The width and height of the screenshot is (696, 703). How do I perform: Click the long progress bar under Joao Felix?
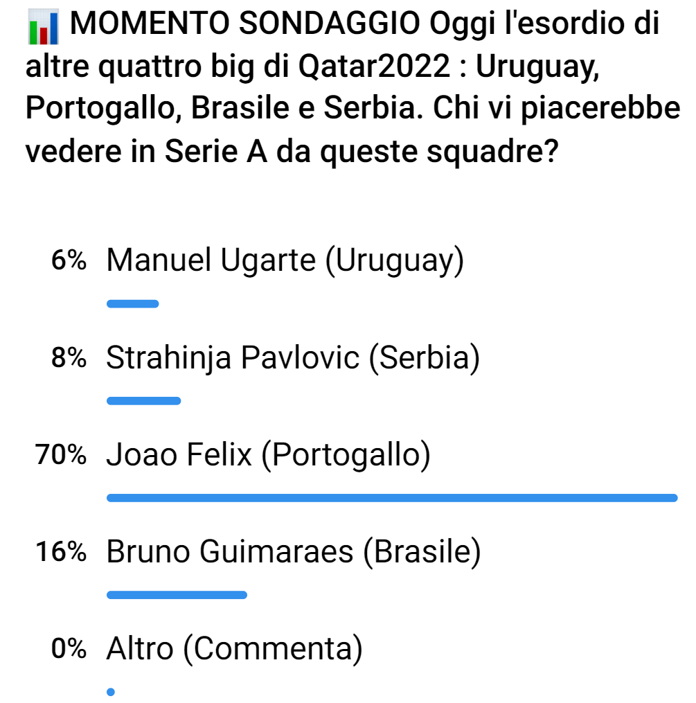(x=392, y=497)
